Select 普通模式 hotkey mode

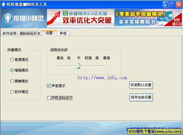pos(12,60)
